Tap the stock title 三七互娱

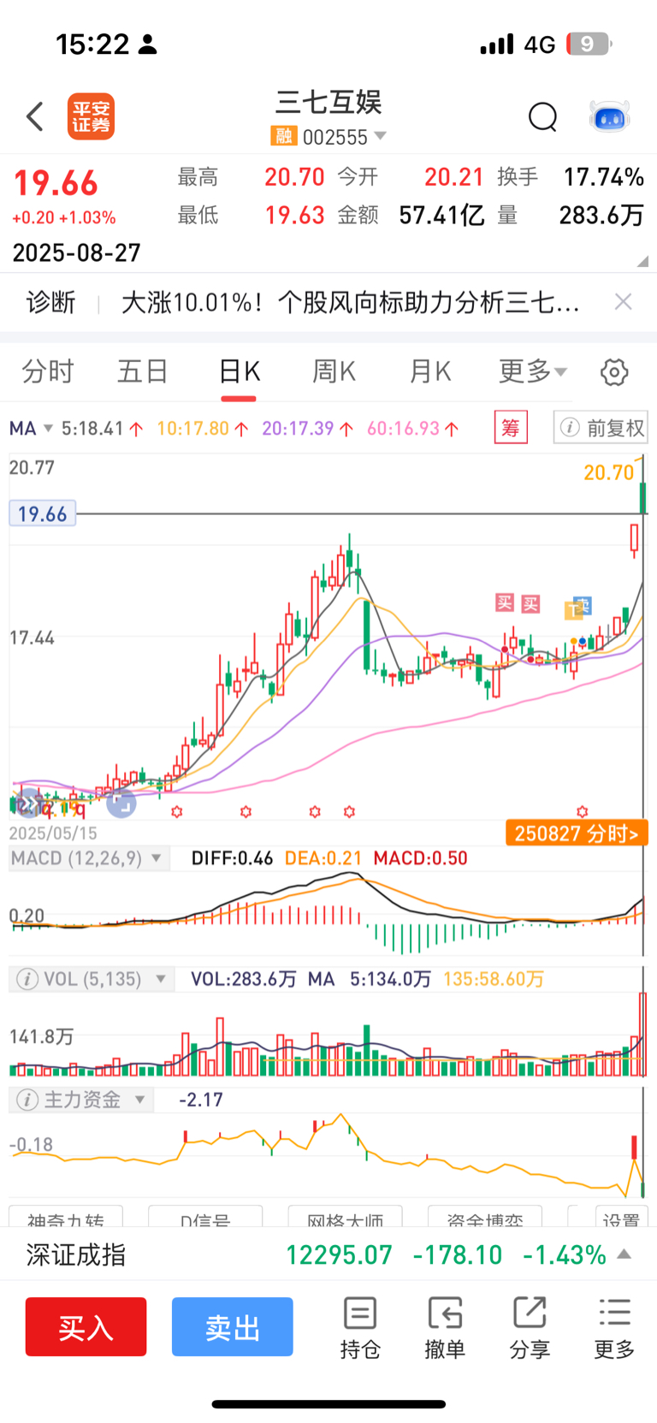coord(328,102)
